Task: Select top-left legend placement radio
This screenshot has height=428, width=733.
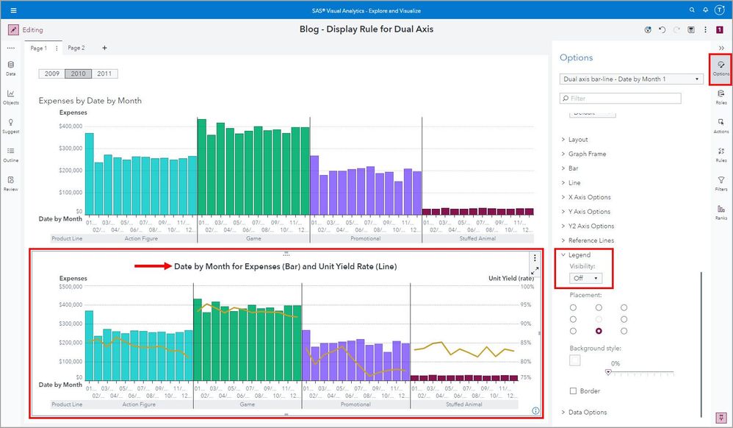Action: [573, 307]
